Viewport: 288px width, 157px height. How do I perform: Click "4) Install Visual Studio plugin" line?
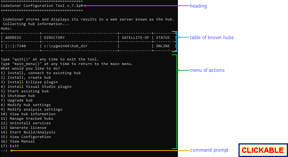coord(36,87)
